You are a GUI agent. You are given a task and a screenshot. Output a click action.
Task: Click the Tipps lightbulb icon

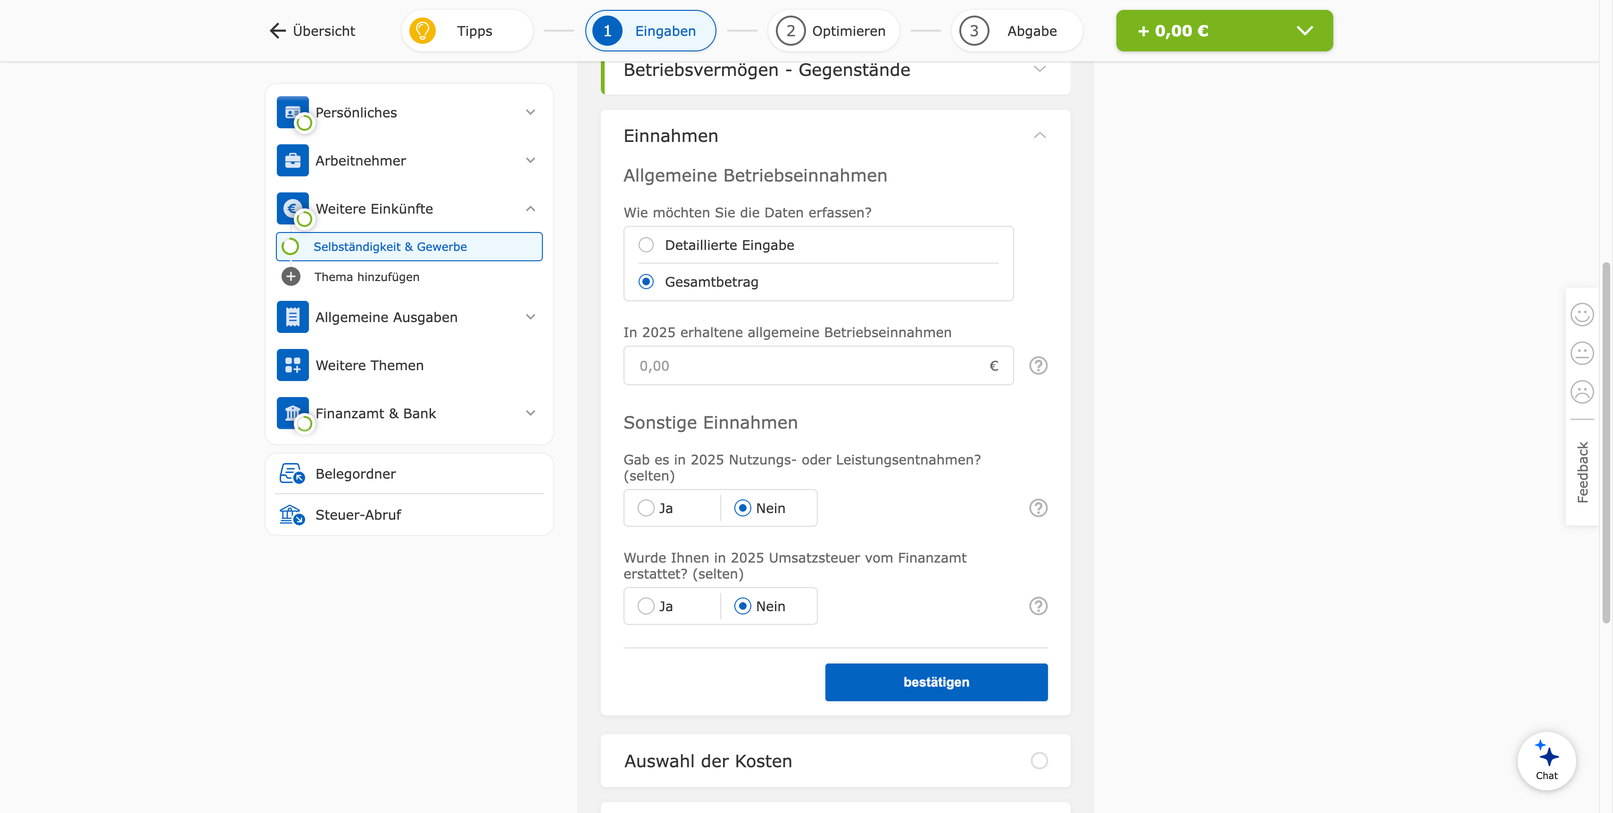(423, 31)
